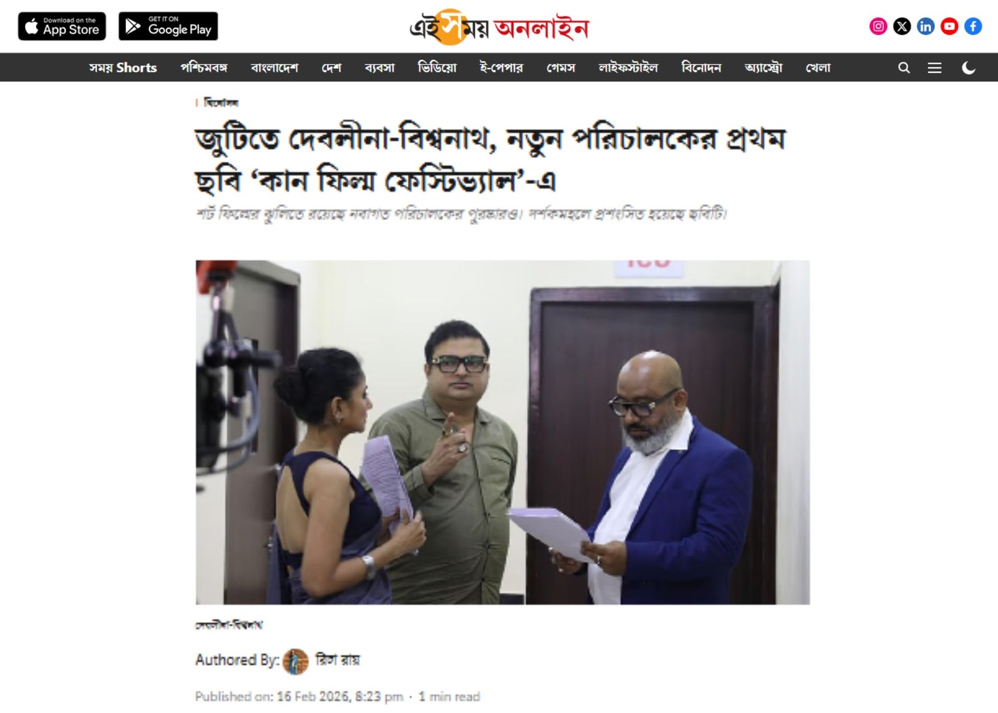Click the Download on App Store badge

pyautogui.click(x=62, y=26)
